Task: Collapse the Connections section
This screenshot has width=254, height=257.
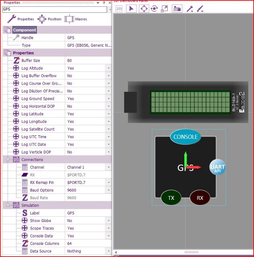Action: pos(8,160)
